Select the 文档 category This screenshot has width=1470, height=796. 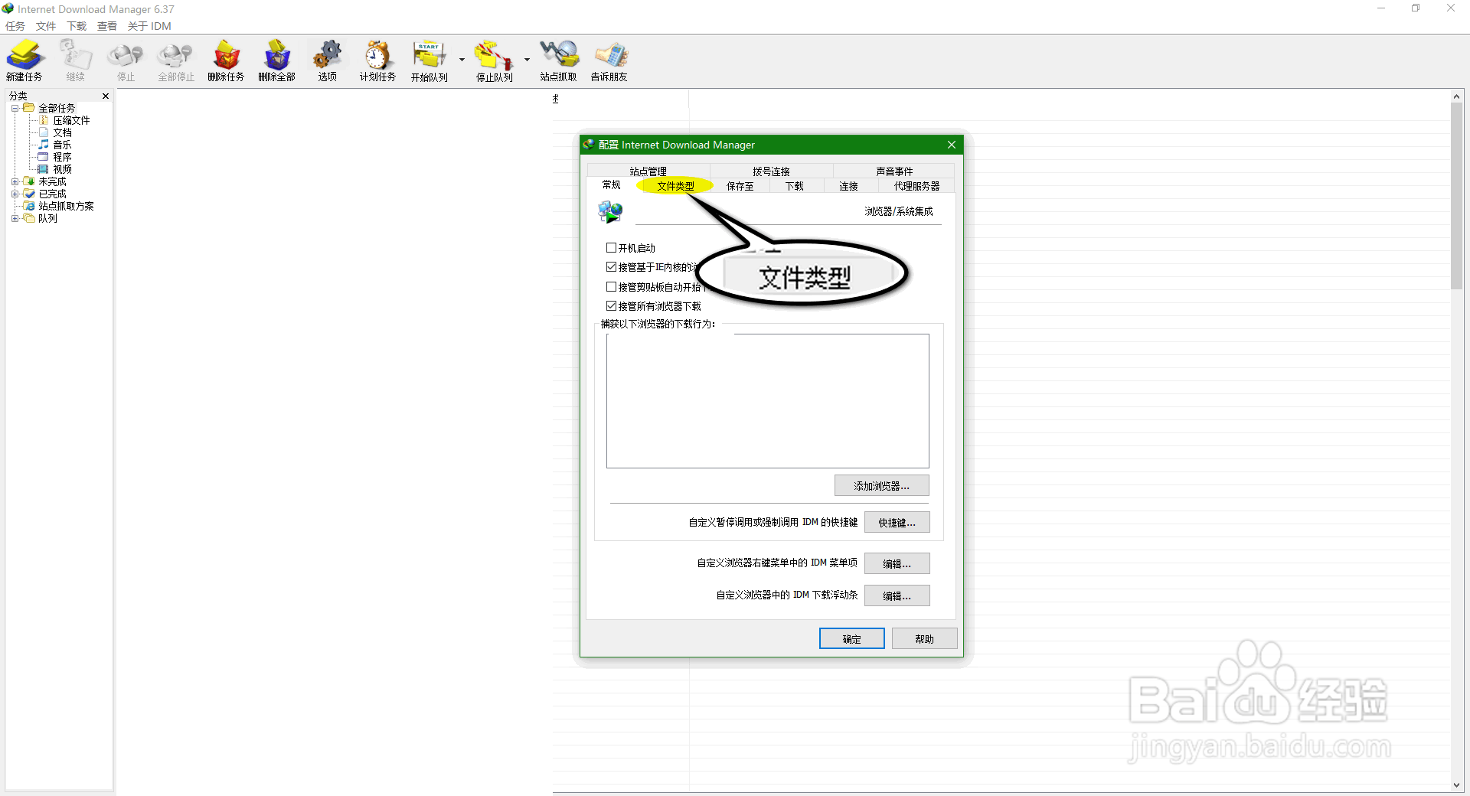62,132
